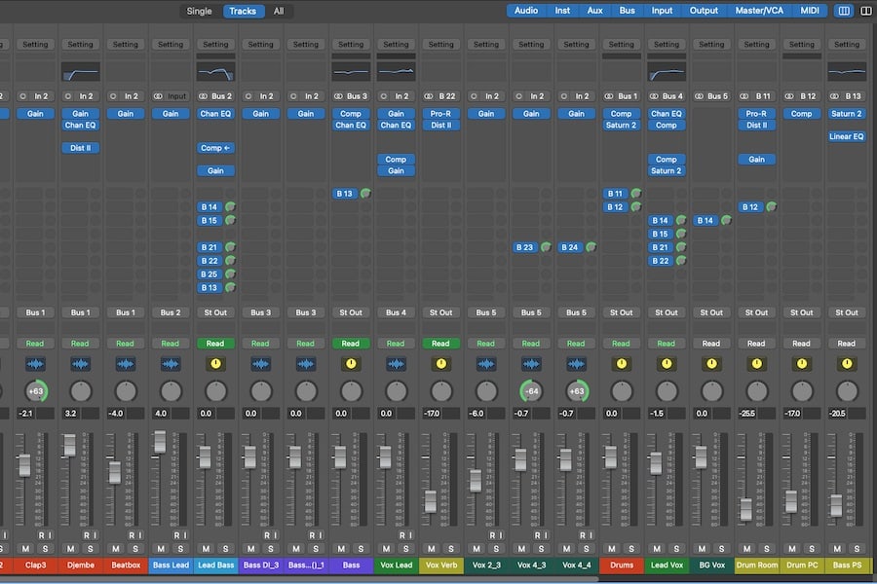Click the B 13 send knob on Bass
Image resolution: width=877 pixels, height=584 pixels.
coord(364,194)
